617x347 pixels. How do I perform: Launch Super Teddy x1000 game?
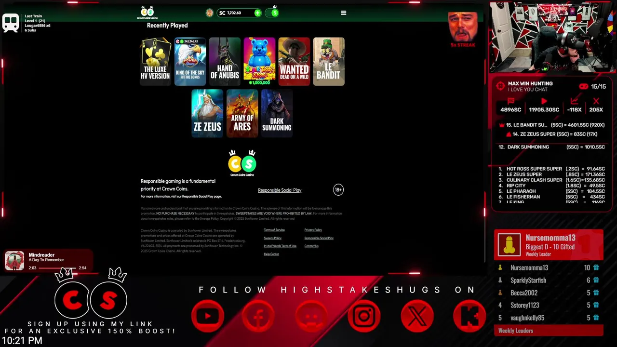[x=259, y=62]
